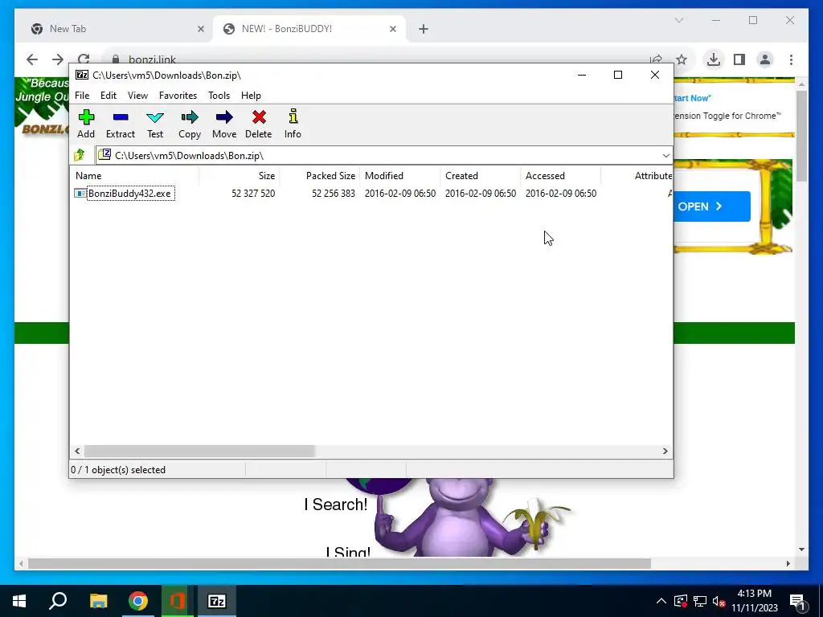Go up one folder level icon
The width and height of the screenshot is (823, 617).
(80, 155)
